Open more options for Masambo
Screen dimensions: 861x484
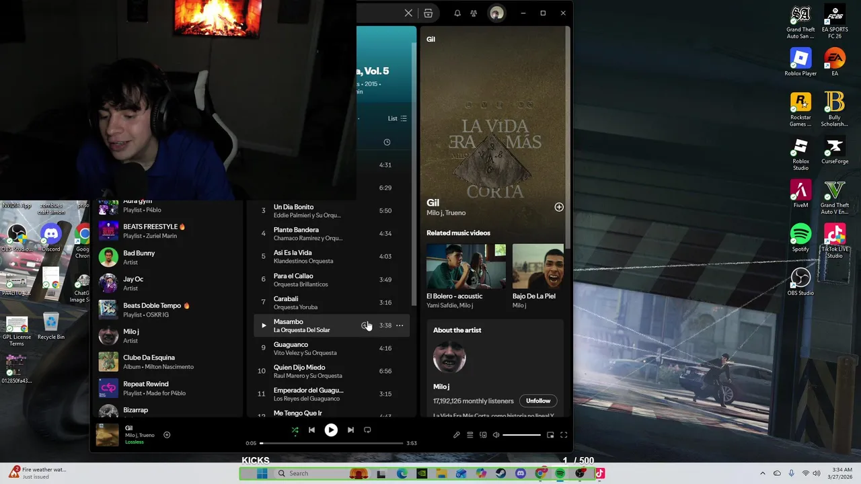tap(400, 325)
